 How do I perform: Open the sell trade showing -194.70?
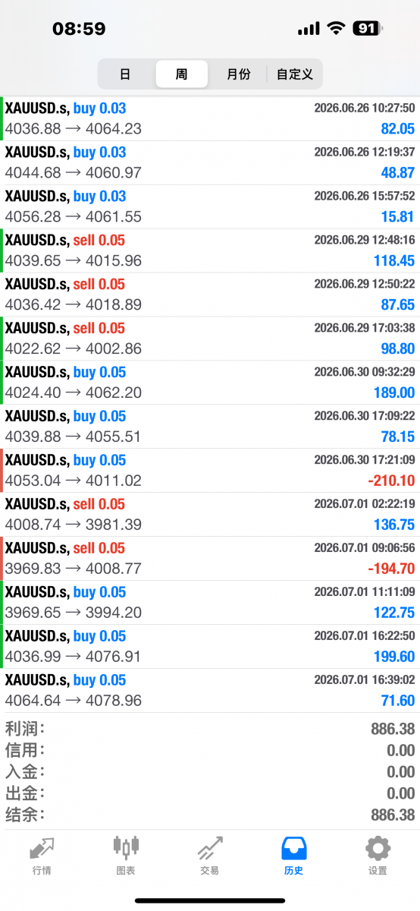pos(210,559)
